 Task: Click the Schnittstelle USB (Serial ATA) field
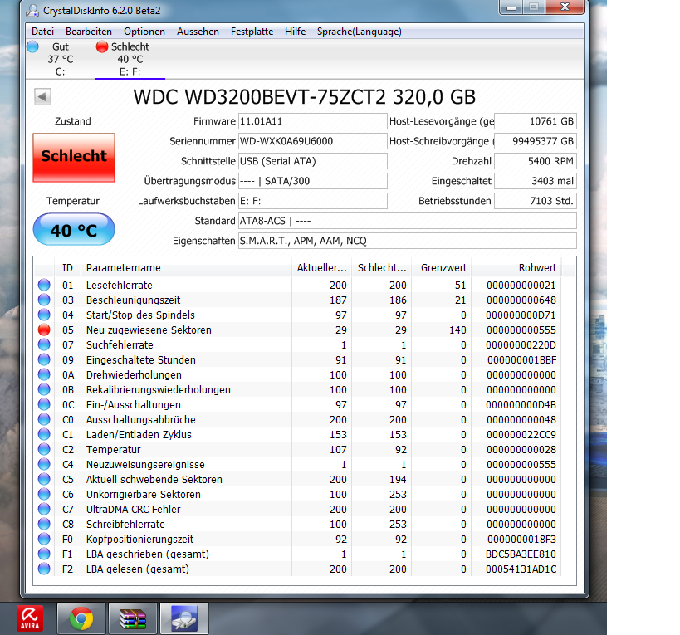click(312, 161)
